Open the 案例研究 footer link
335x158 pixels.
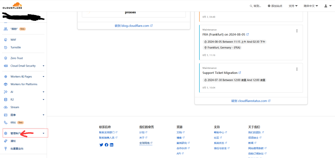tap(183, 143)
